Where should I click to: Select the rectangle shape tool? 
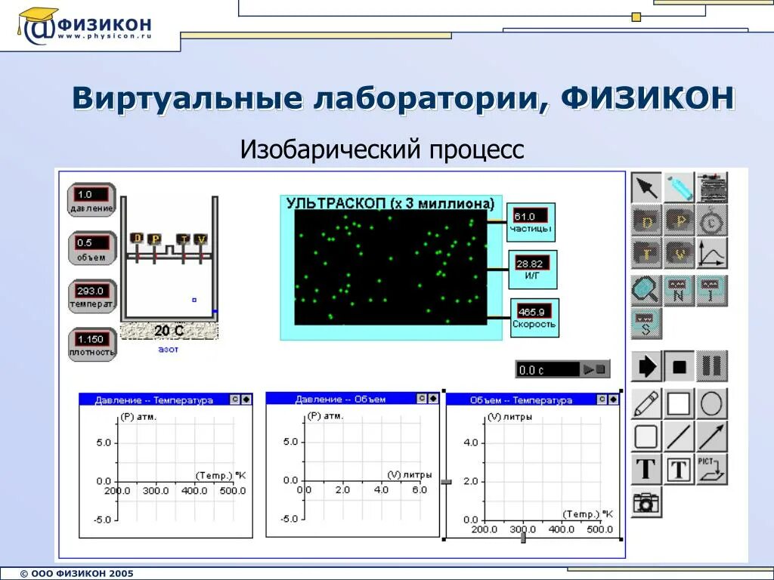click(680, 404)
